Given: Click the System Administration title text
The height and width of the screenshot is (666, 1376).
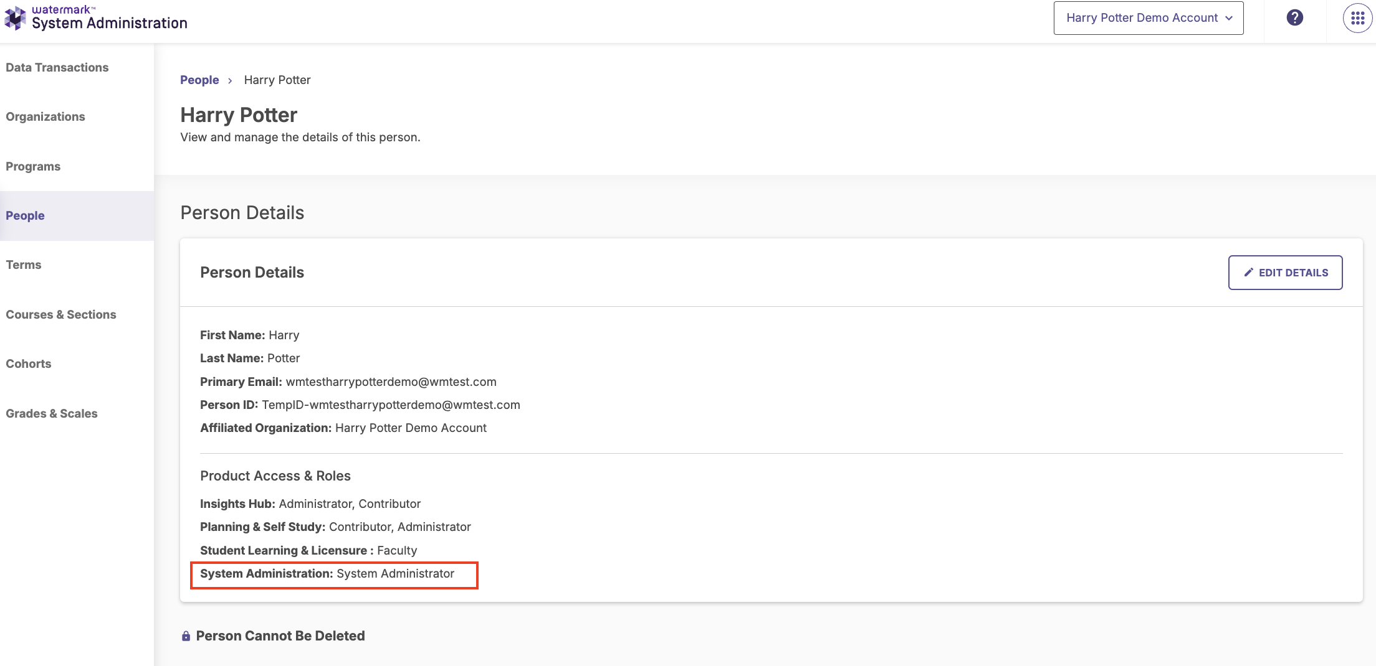Looking at the screenshot, I should 110,23.
